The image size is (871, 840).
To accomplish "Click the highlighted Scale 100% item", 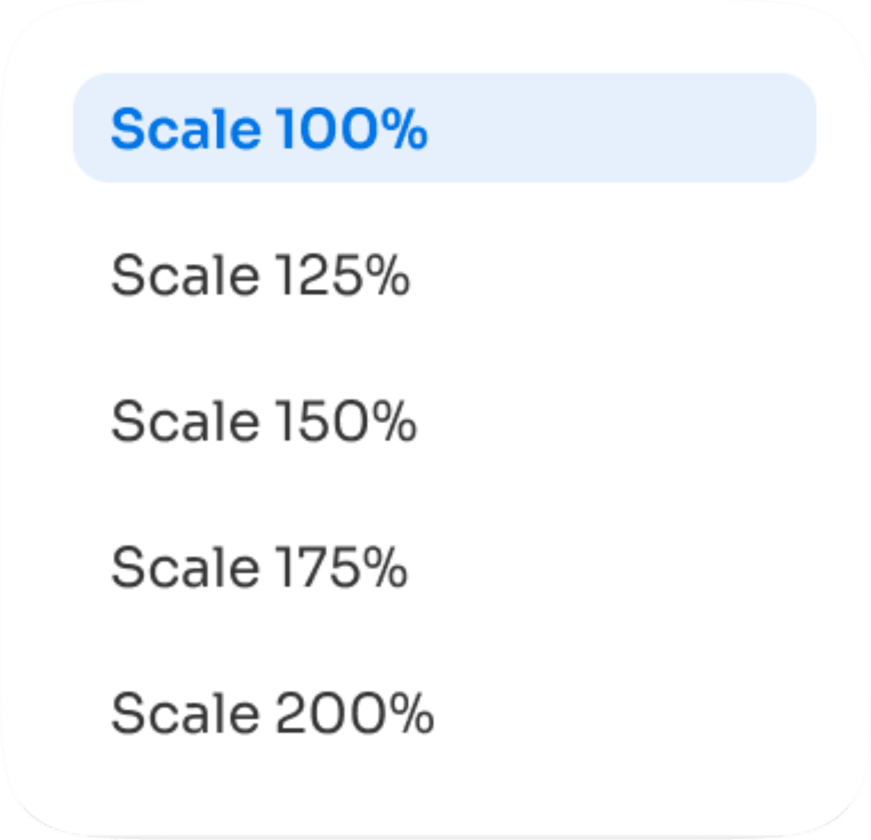I will pyautogui.click(x=269, y=128).
